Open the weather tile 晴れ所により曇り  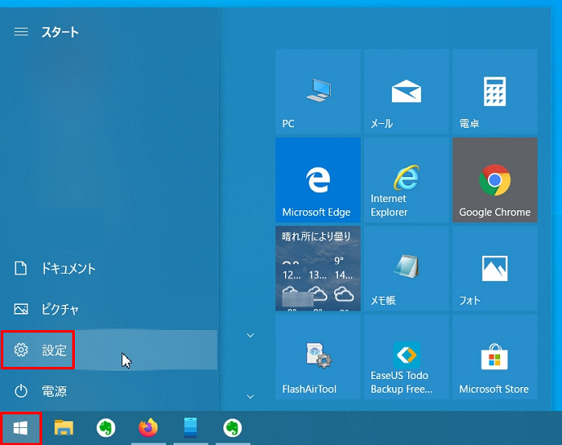318,268
